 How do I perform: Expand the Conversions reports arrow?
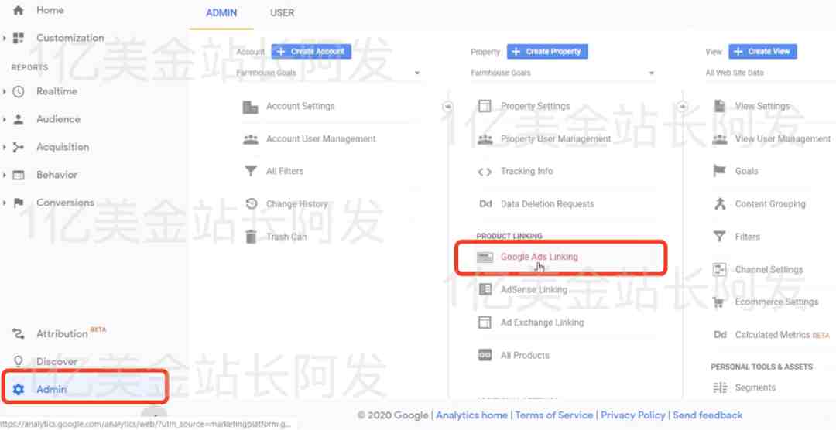(x=5, y=203)
